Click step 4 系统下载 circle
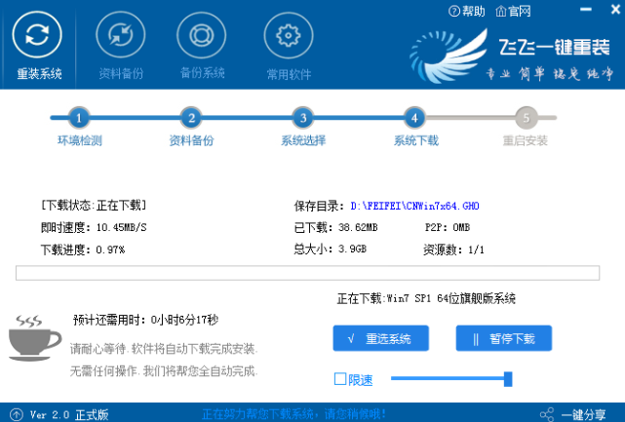625x422 pixels. click(414, 118)
